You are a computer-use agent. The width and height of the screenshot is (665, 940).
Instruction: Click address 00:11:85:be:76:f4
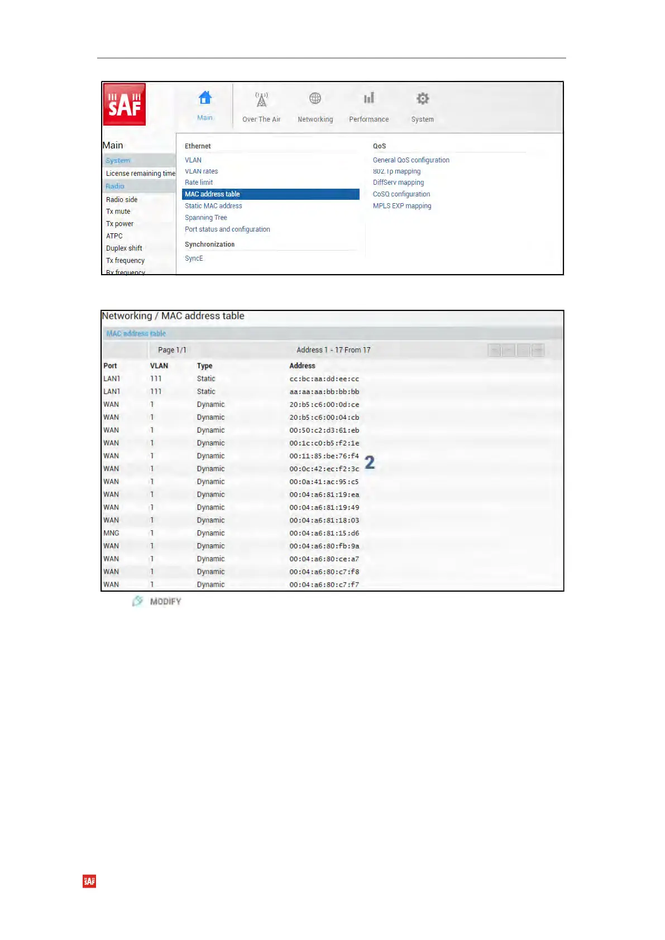pyautogui.click(x=324, y=455)
